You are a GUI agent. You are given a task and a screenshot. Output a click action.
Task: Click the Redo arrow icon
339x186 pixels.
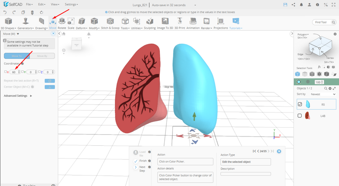click(x=14, y=12)
